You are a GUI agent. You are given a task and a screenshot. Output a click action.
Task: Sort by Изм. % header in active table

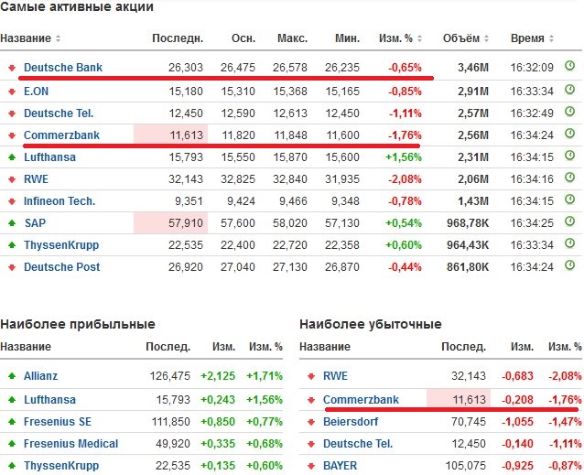pyautogui.click(x=401, y=38)
